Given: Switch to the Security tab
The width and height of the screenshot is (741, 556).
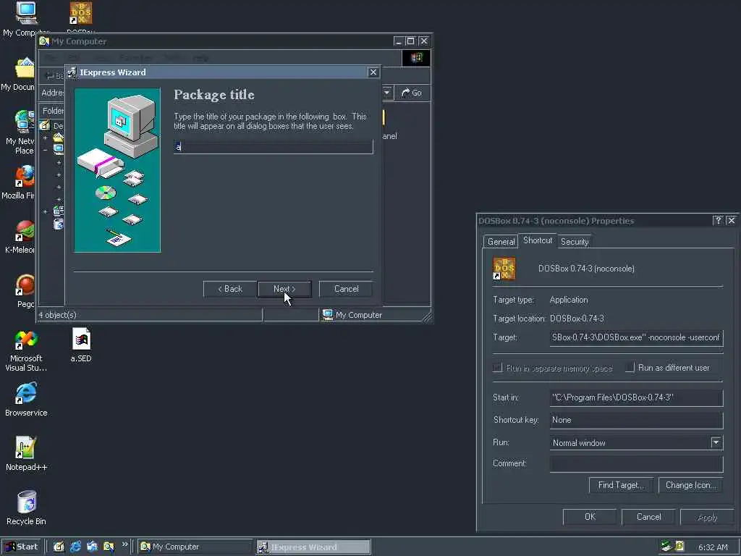Looking at the screenshot, I should (574, 242).
